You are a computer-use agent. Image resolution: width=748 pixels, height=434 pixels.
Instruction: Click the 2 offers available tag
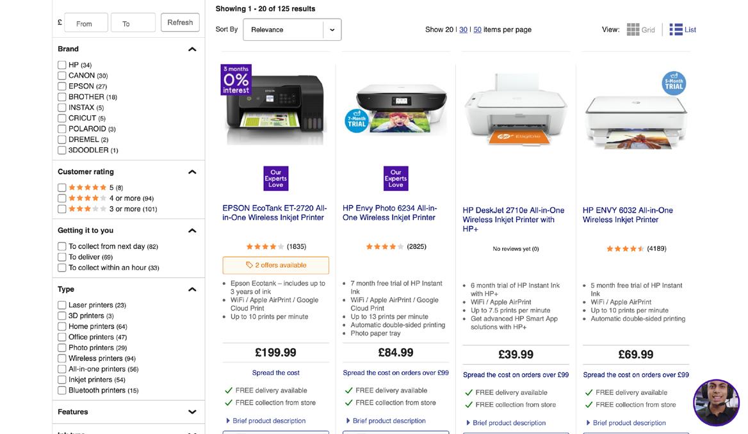point(276,265)
